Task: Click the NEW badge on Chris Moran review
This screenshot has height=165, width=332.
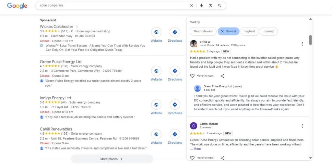Action: click(x=228, y=133)
